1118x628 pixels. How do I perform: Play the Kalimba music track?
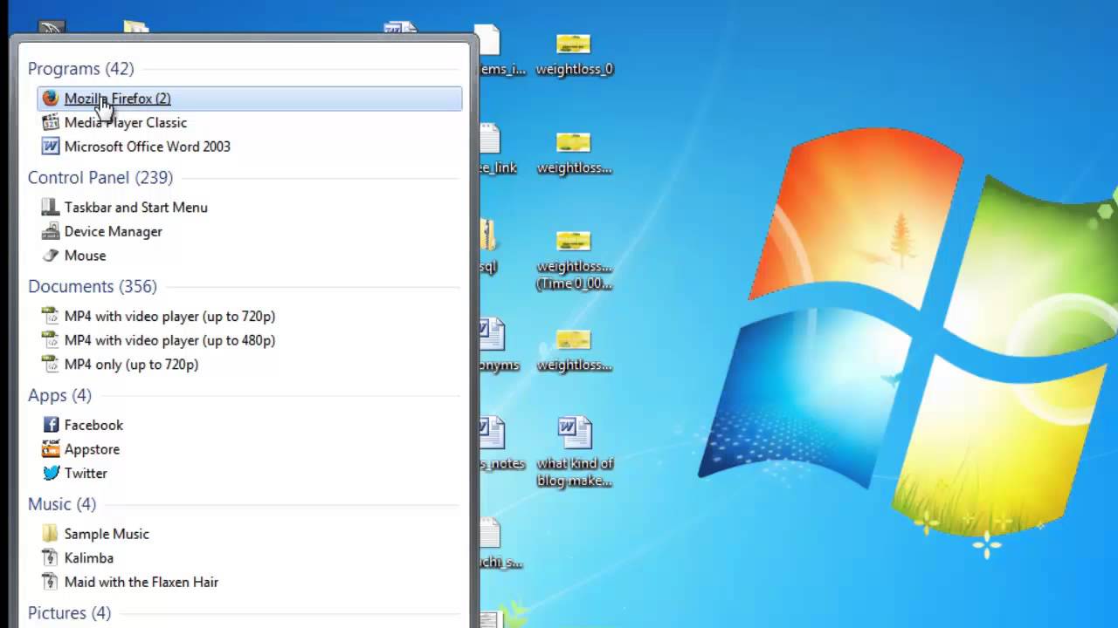pos(88,557)
